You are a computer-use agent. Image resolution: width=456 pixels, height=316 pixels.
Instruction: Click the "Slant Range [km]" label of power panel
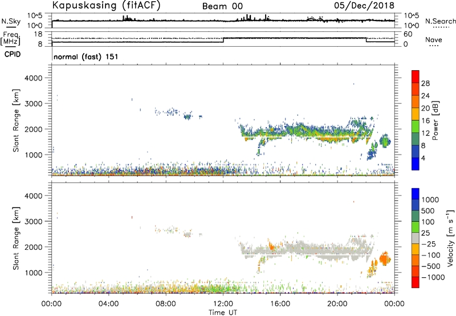click(x=16, y=120)
